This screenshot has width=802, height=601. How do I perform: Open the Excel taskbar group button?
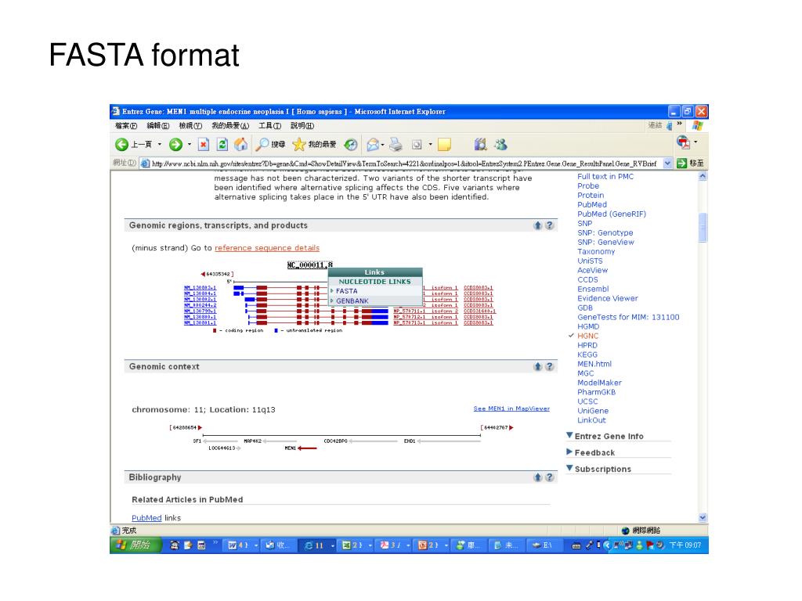356,545
